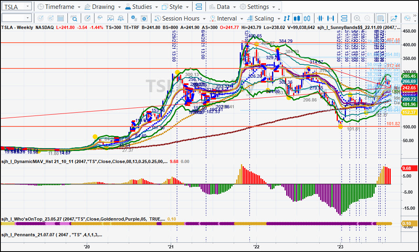This screenshot has height=252, width=419.
Task: Expand the Settings dropdown arrow
Action: (274, 7)
